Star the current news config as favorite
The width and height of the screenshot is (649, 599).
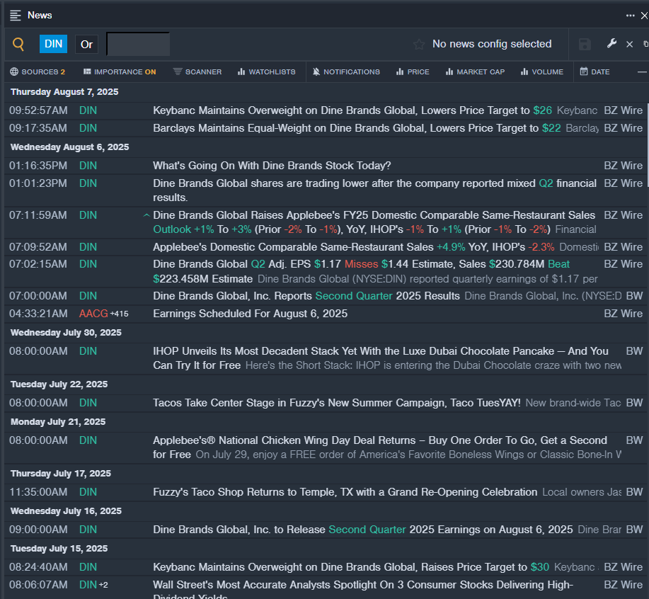(419, 44)
